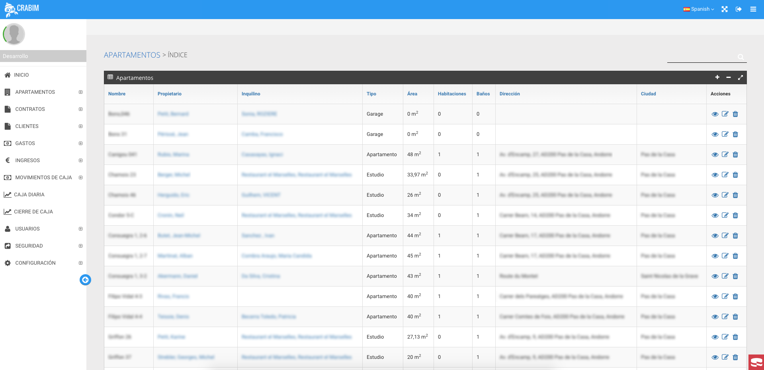Screen dimensions: 764x370
Task: Collapse sidebar with blue arrow button
Action: pos(85,280)
